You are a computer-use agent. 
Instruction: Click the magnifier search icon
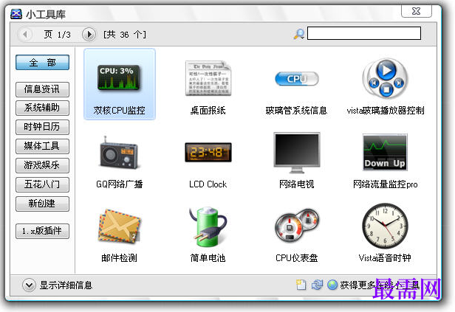299,34
